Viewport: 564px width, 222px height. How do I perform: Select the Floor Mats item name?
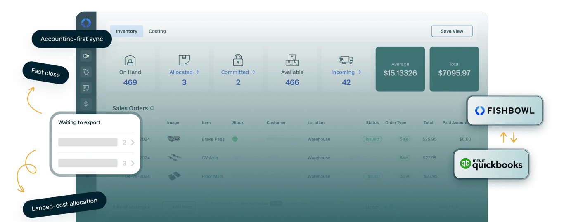pos(212,176)
